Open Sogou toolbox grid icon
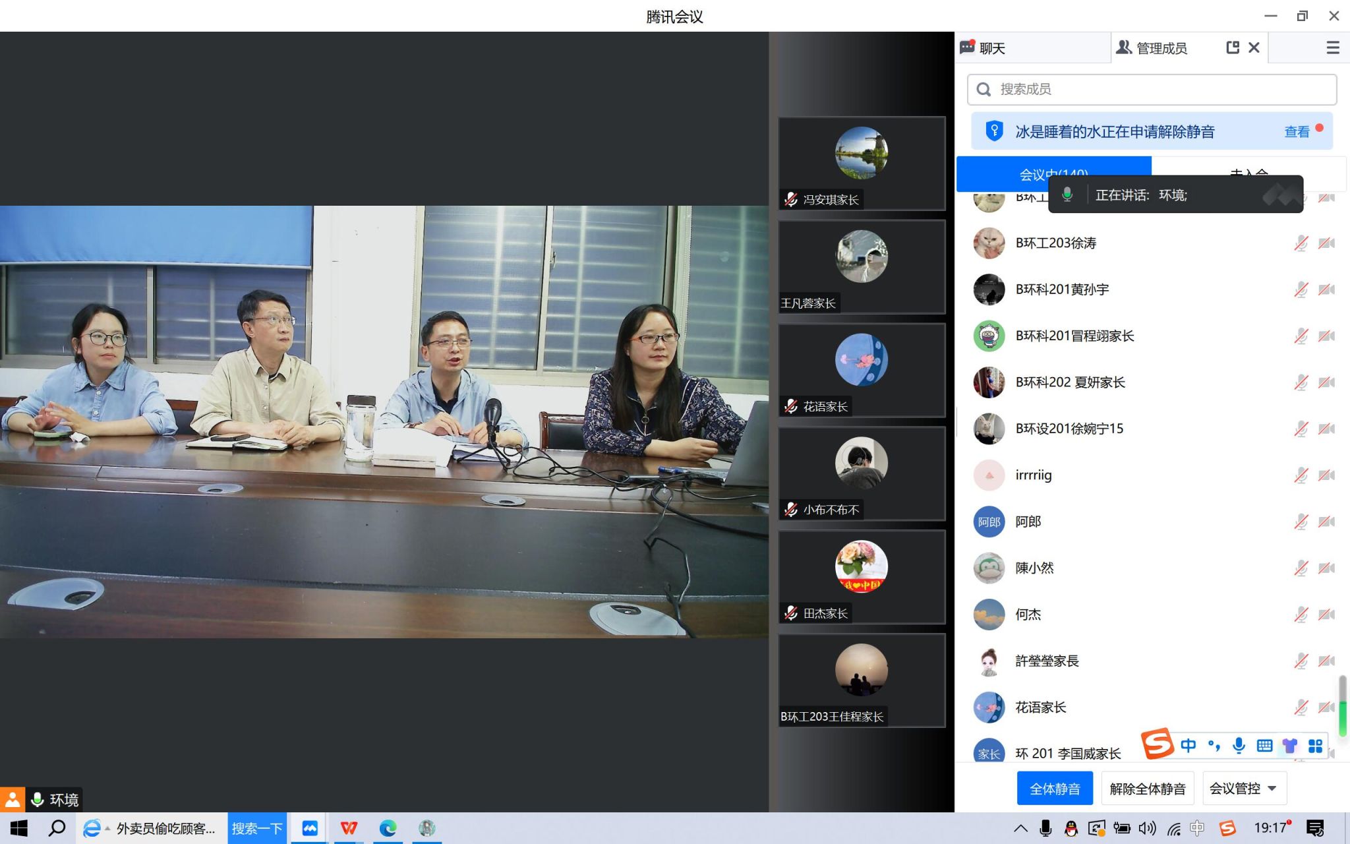This screenshot has width=1350, height=844. 1315,746
